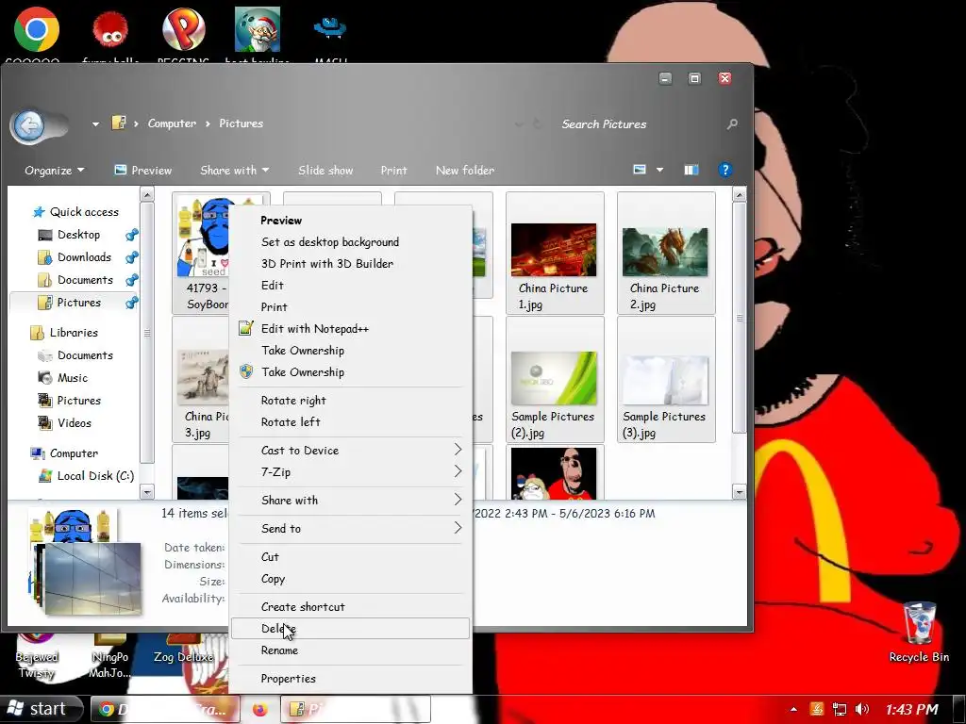Click the New folder button
966x724 pixels.
click(x=464, y=171)
